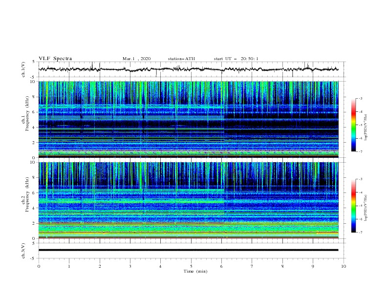Click the 'start UT = 20:50:1' label
Image resolution: width=387 pixels, height=299 pixels.
(236, 59)
